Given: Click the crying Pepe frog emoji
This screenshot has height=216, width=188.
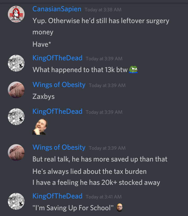Looking at the screenshot, I should click(x=133, y=69).
